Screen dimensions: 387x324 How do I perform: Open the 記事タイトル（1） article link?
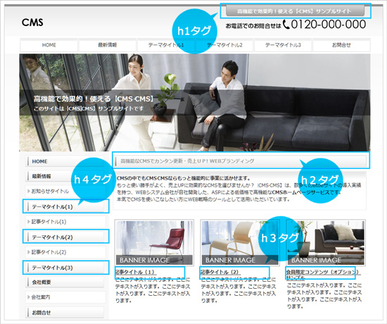(x=135, y=272)
